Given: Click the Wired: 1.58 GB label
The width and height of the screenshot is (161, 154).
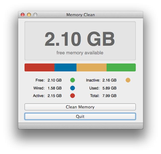Looking at the screenshot, I should coord(48,88).
